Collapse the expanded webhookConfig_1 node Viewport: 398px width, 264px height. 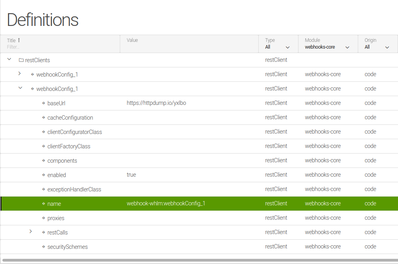20,88
